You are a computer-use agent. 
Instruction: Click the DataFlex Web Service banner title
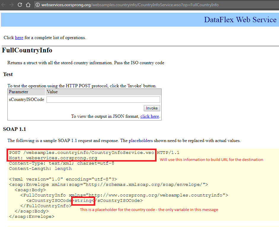[x=240, y=20]
